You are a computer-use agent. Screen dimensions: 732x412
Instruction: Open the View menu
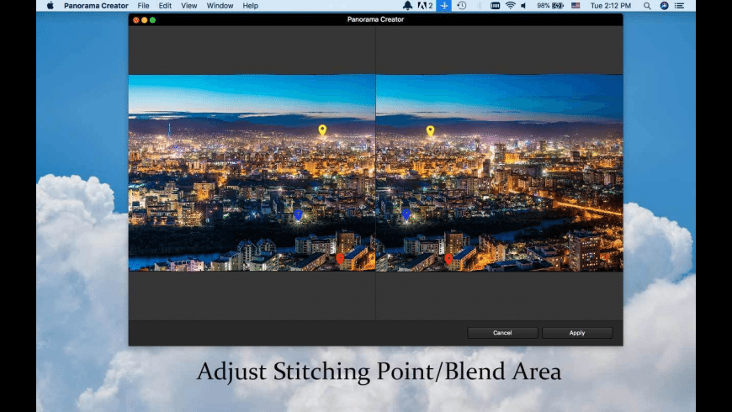click(188, 6)
